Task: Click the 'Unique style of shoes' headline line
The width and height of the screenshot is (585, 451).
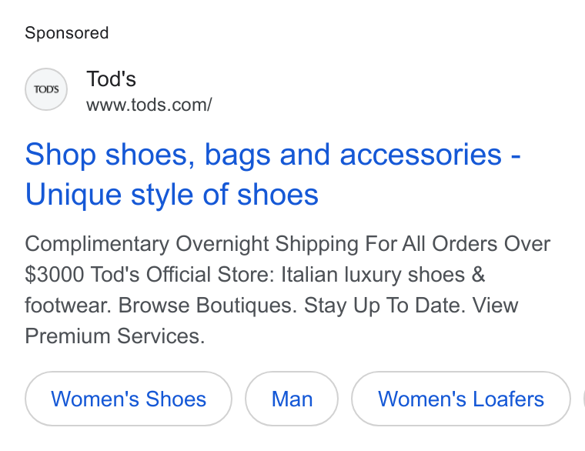Action: (x=172, y=195)
